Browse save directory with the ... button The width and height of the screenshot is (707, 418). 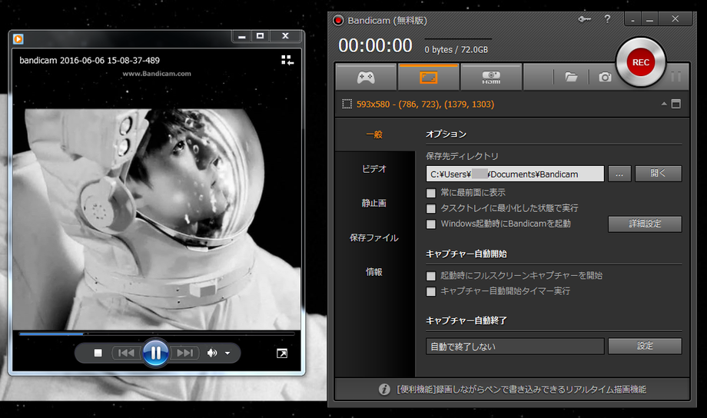tap(619, 174)
